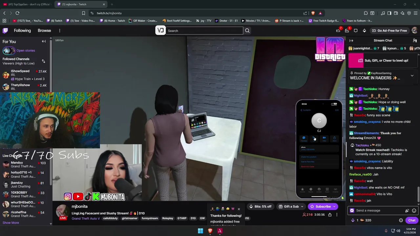420x236 pixels.
Task: Open chat settings gear
Action: (401, 221)
